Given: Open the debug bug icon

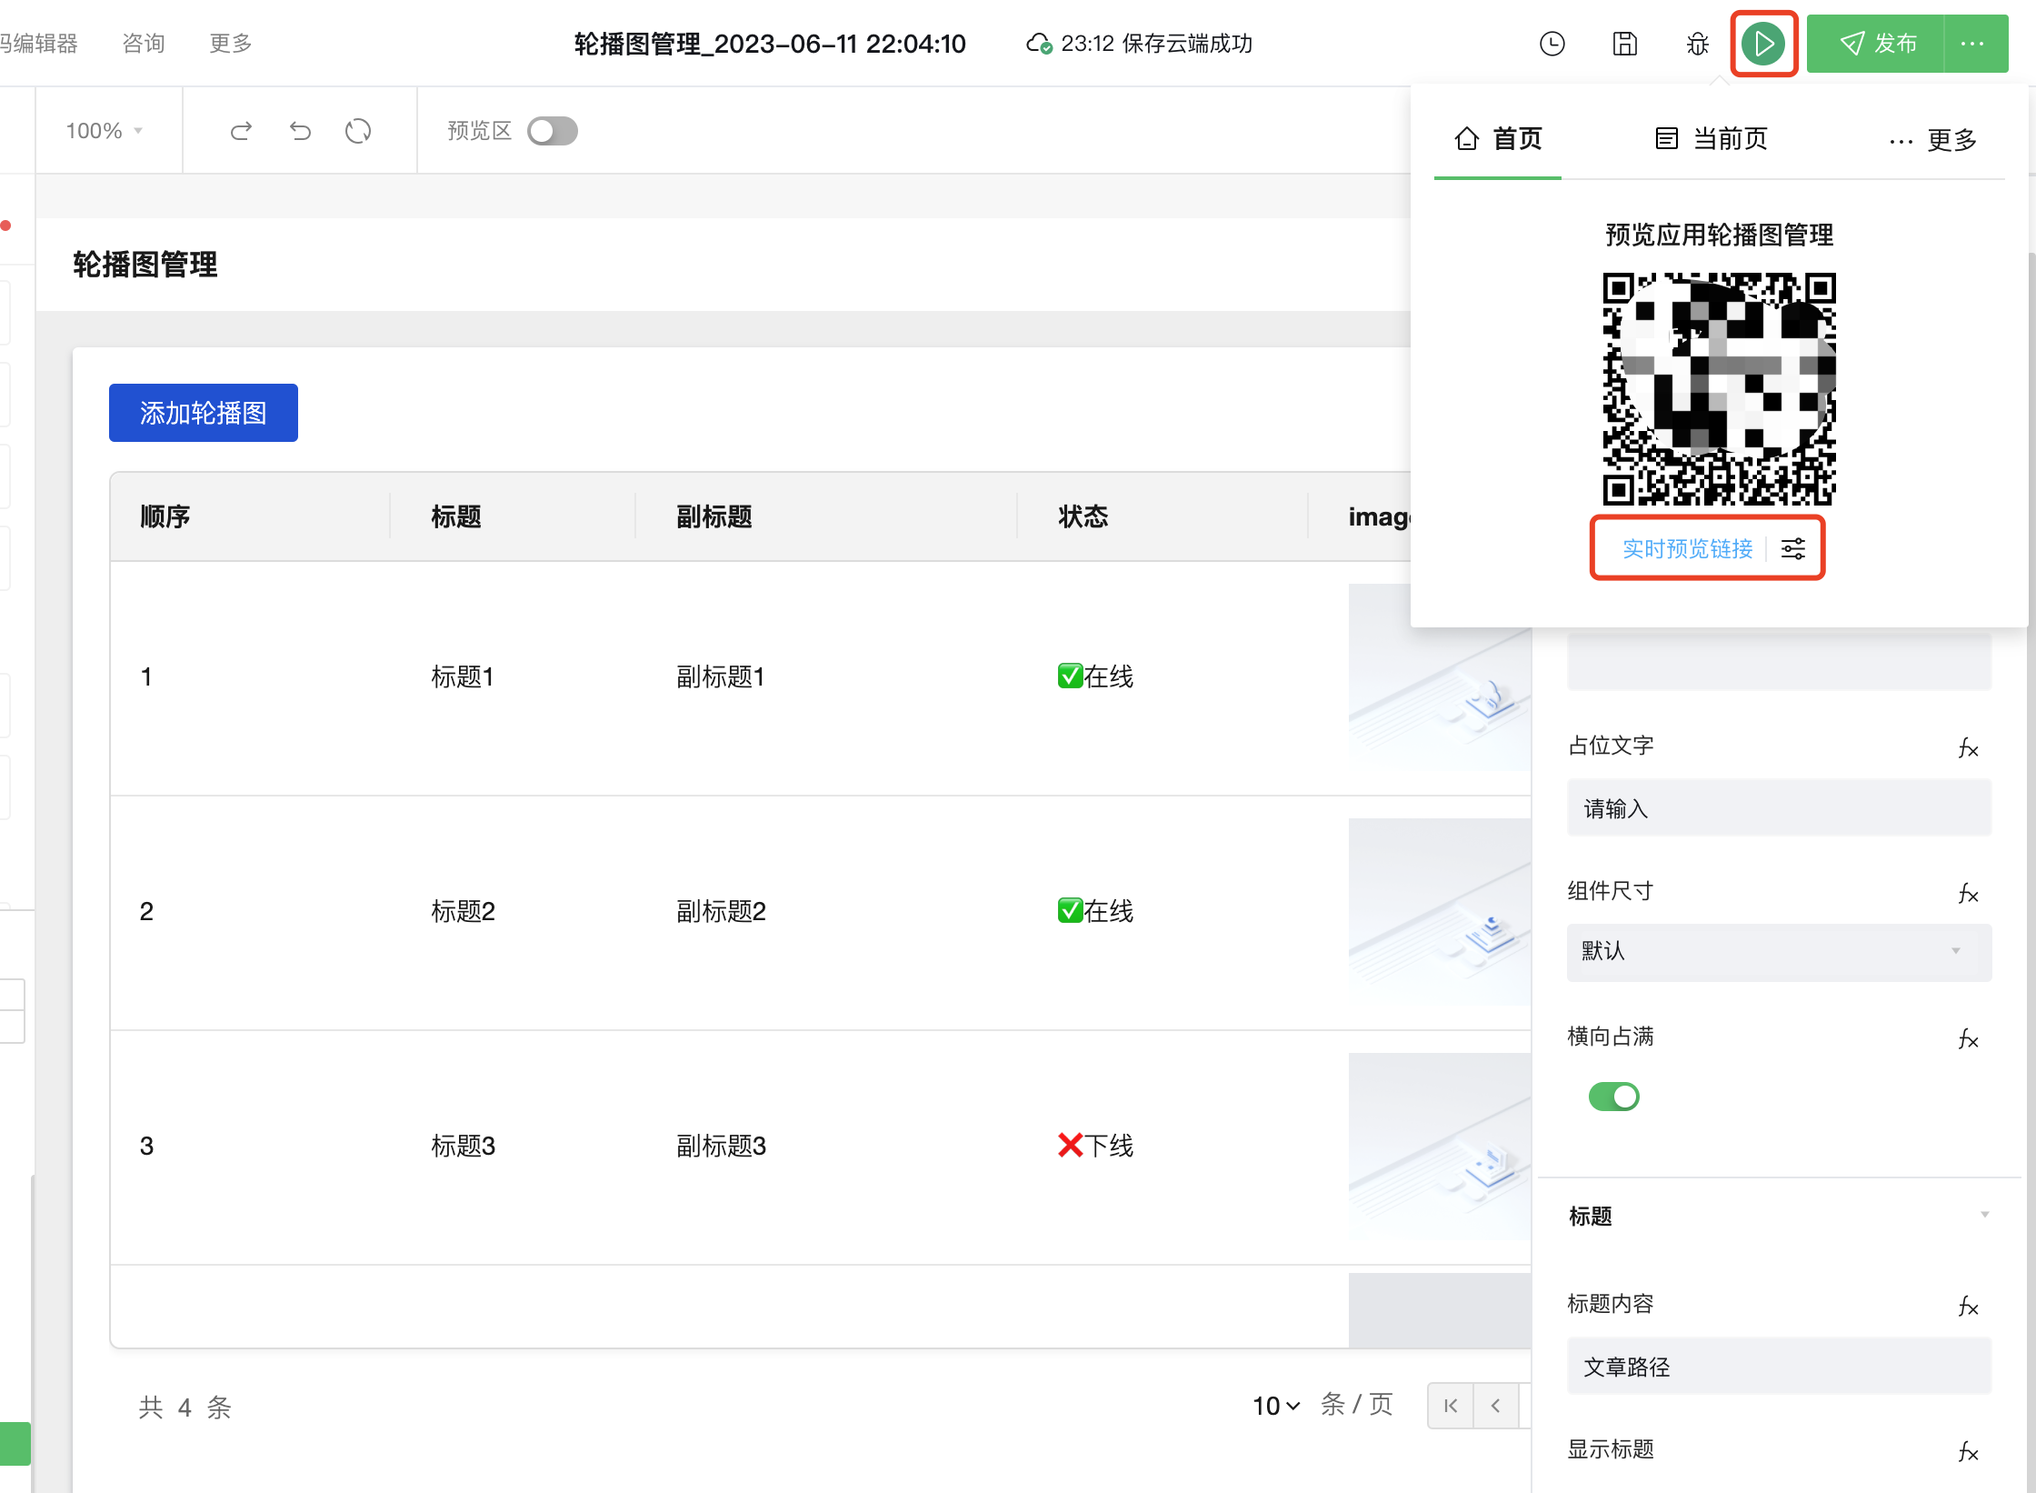Looking at the screenshot, I should (x=1697, y=44).
